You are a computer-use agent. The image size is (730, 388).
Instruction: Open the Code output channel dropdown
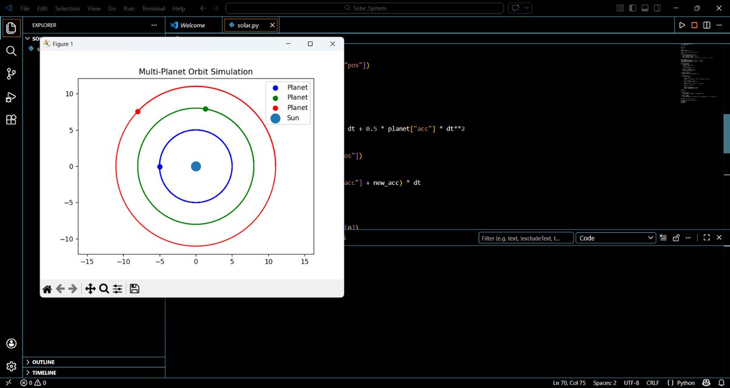(x=616, y=238)
